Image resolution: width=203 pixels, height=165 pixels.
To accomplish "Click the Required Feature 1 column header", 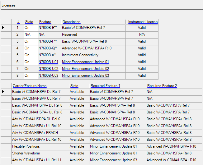I will pyautogui.click(x=105, y=86).
